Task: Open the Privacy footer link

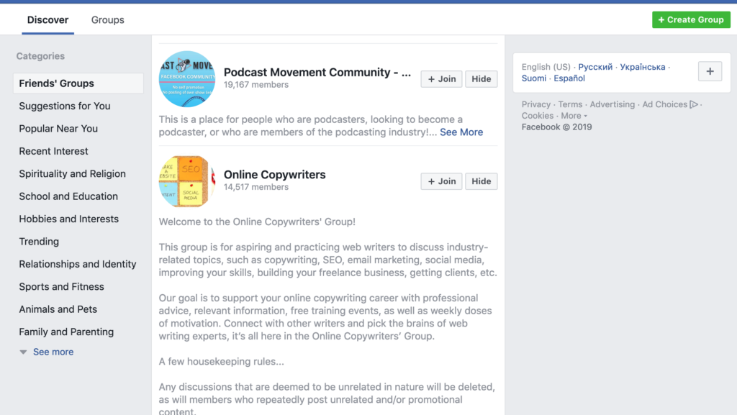Action: coord(535,104)
